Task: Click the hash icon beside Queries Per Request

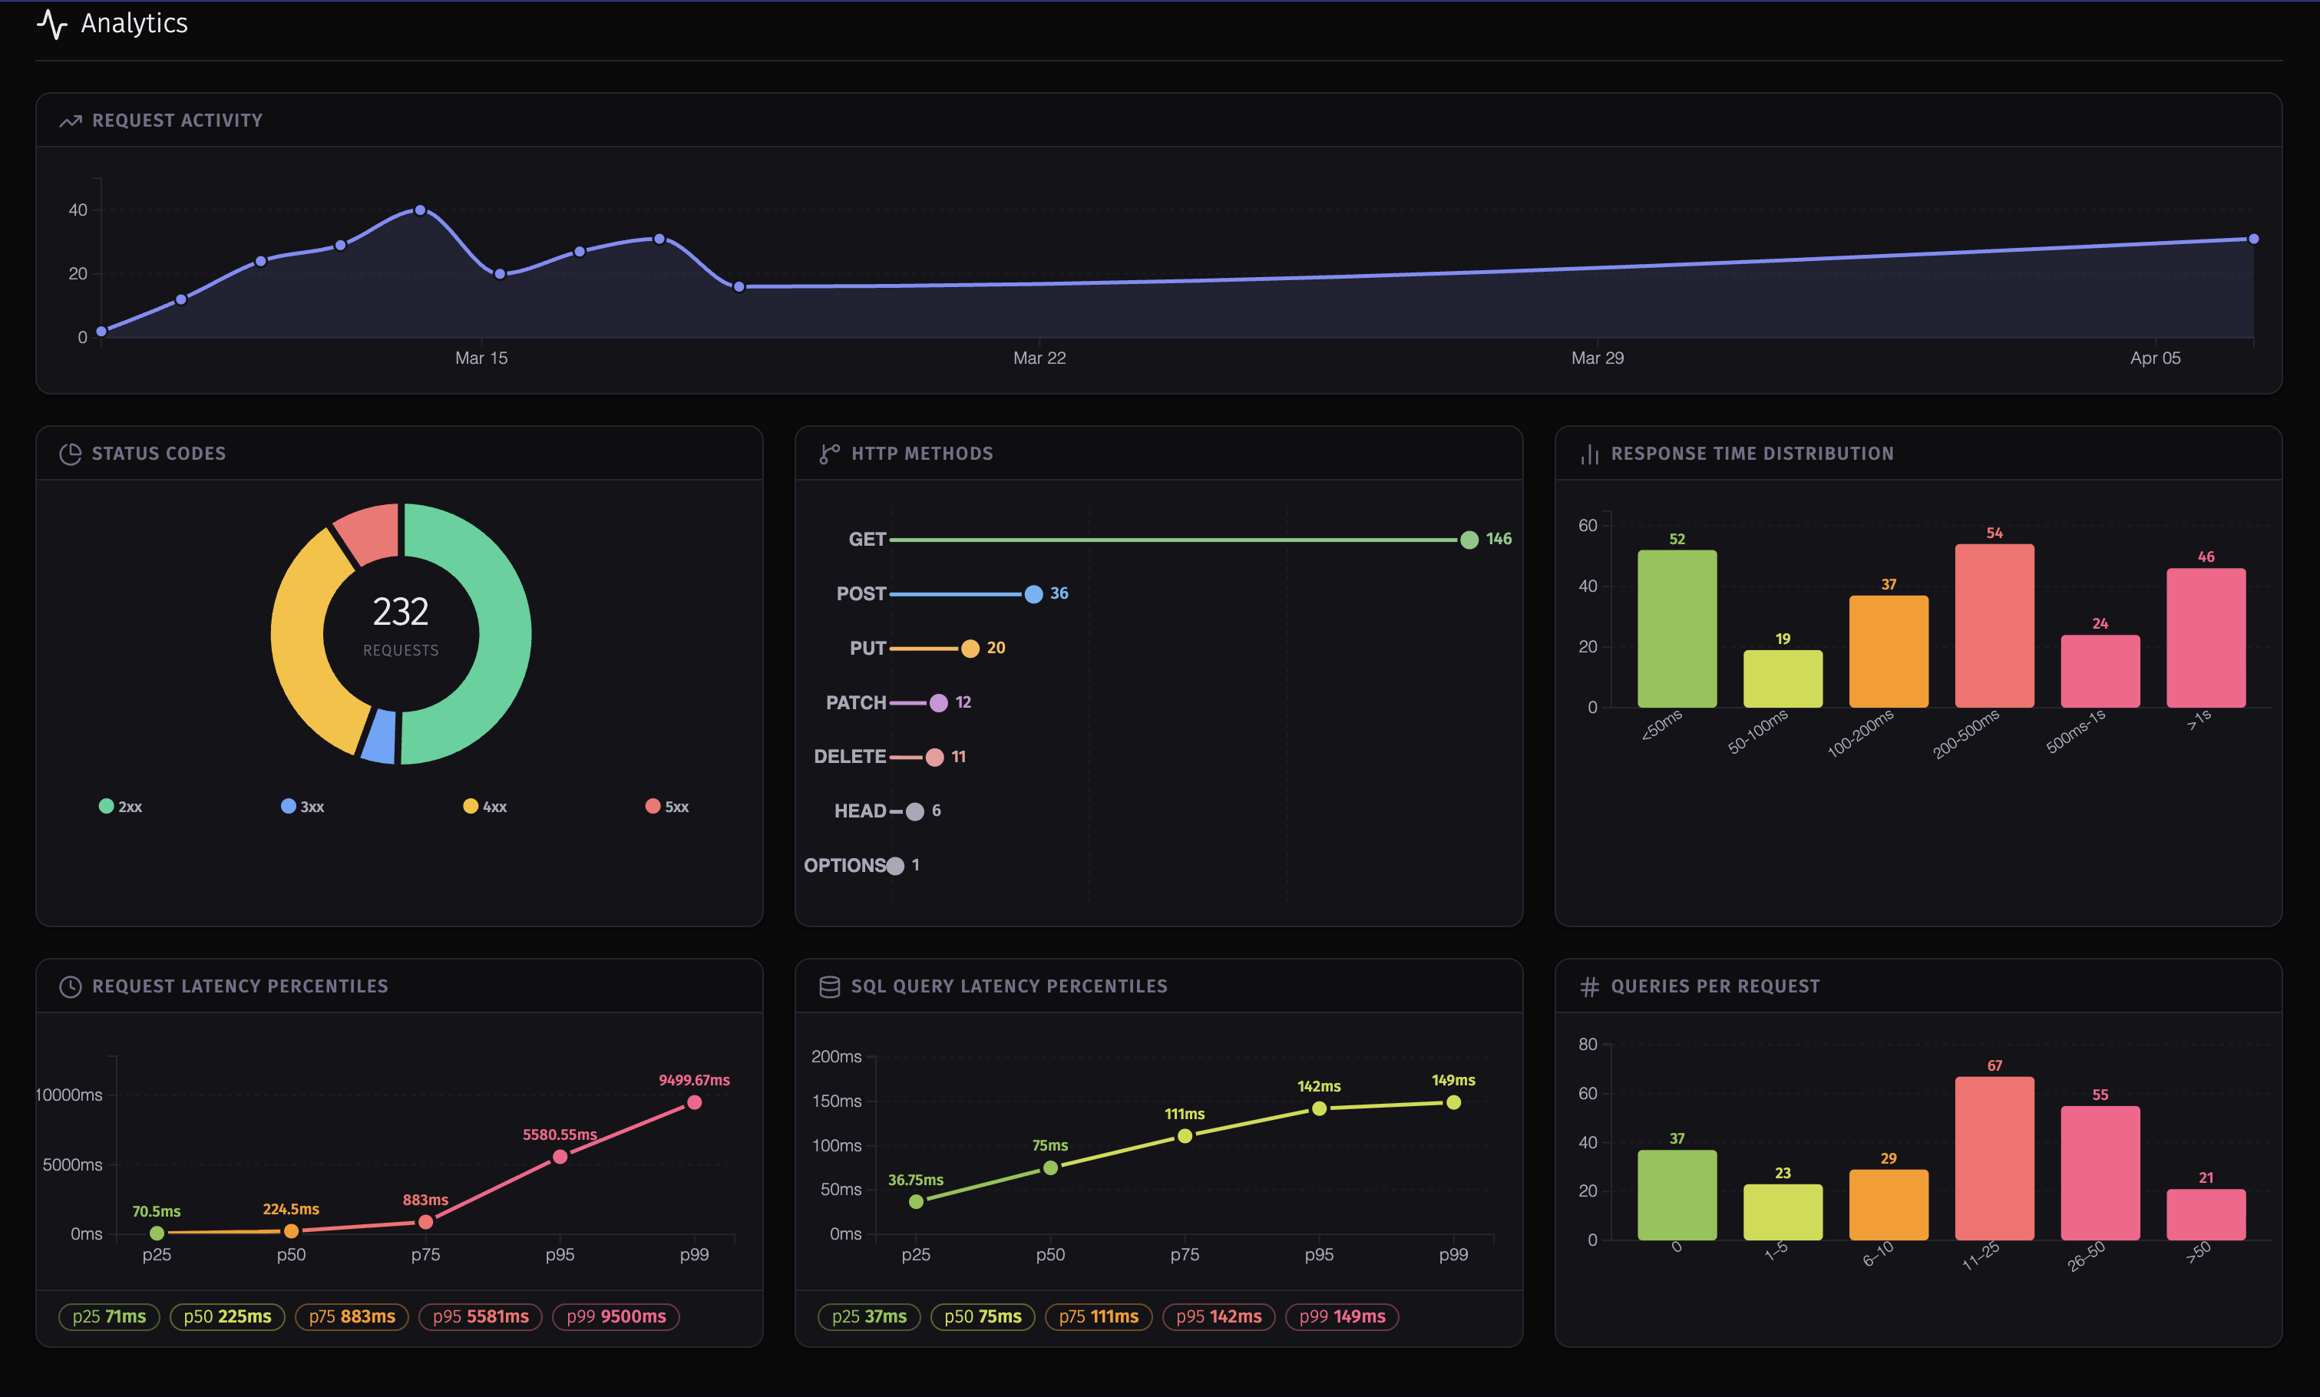Action: (1588, 986)
